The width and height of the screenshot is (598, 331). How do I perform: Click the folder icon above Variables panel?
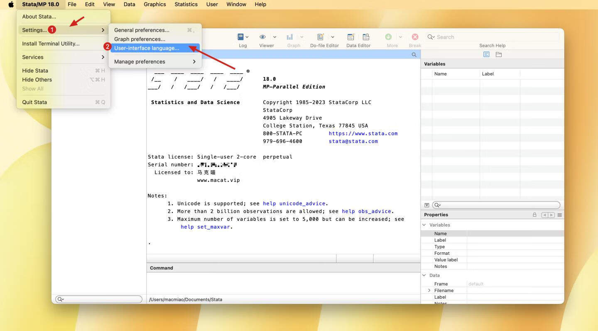pyautogui.click(x=499, y=55)
